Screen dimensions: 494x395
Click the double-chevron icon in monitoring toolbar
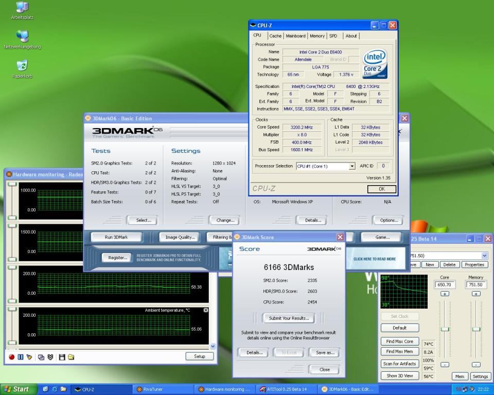point(50,357)
